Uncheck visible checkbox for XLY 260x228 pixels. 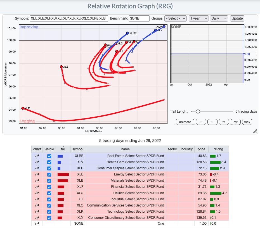[49, 218]
